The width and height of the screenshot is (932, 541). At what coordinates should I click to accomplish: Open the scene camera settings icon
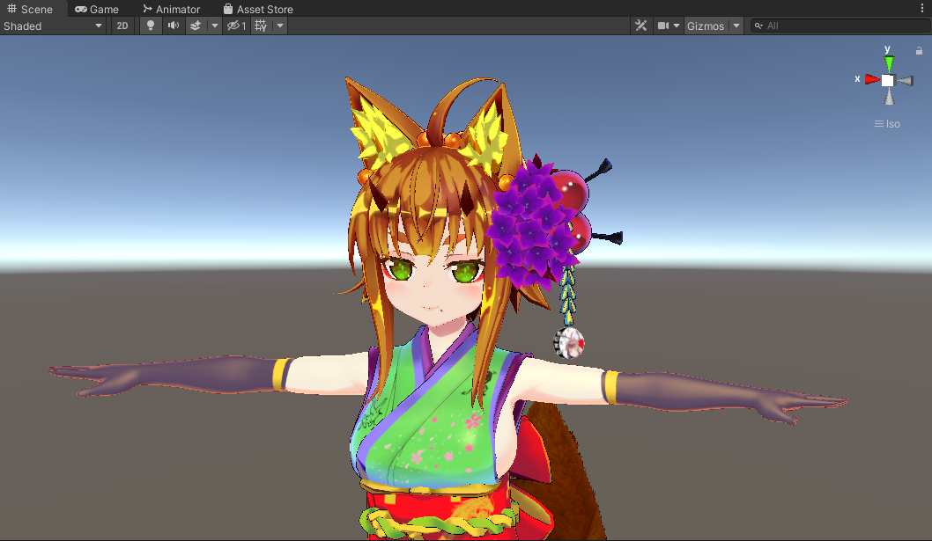[663, 26]
